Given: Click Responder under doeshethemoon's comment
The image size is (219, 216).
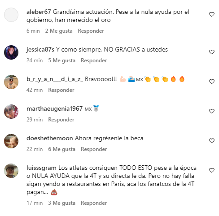Looking at the screenshot, I should (x=94, y=149).
